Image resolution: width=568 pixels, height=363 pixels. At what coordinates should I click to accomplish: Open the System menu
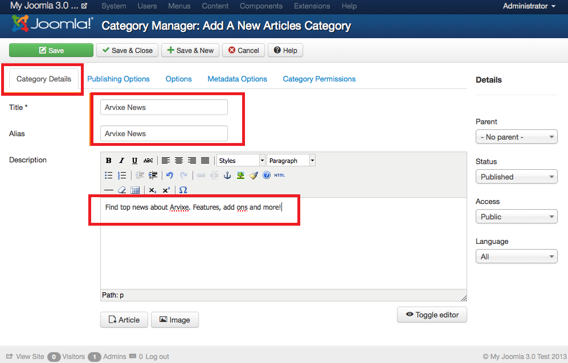(114, 6)
